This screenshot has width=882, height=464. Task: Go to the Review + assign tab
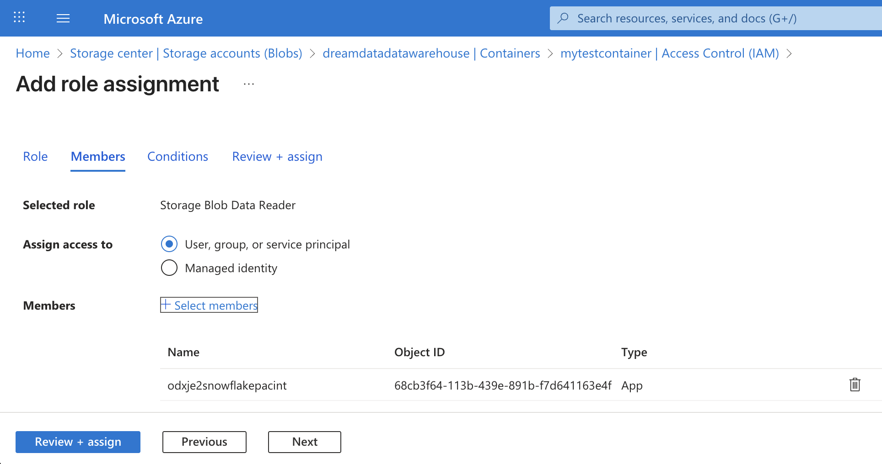277,157
